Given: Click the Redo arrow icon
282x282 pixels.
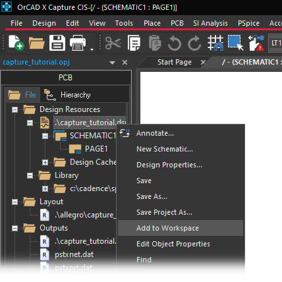Looking at the screenshot, I should [194, 43].
